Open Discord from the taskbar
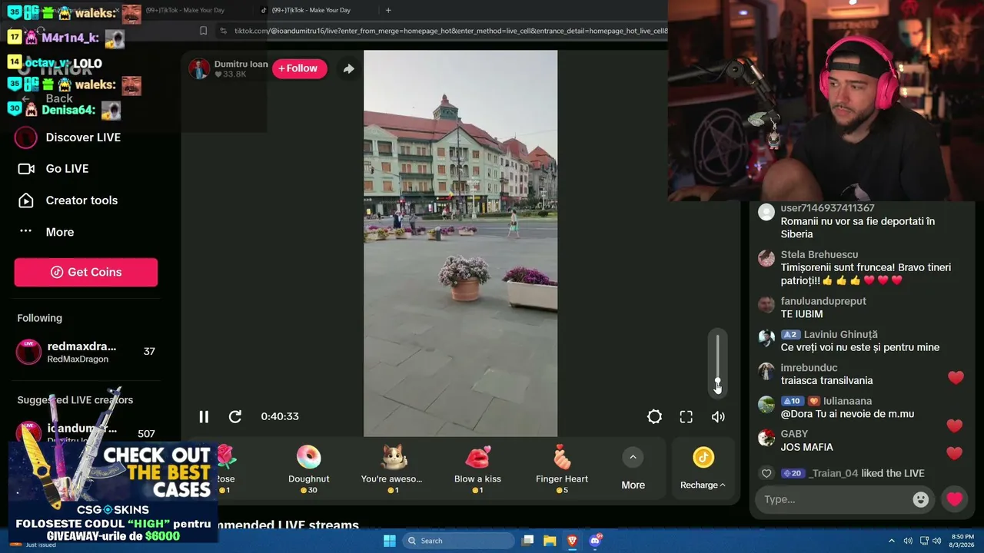This screenshot has height=553, width=984. pyautogui.click(x=595, y=541)
